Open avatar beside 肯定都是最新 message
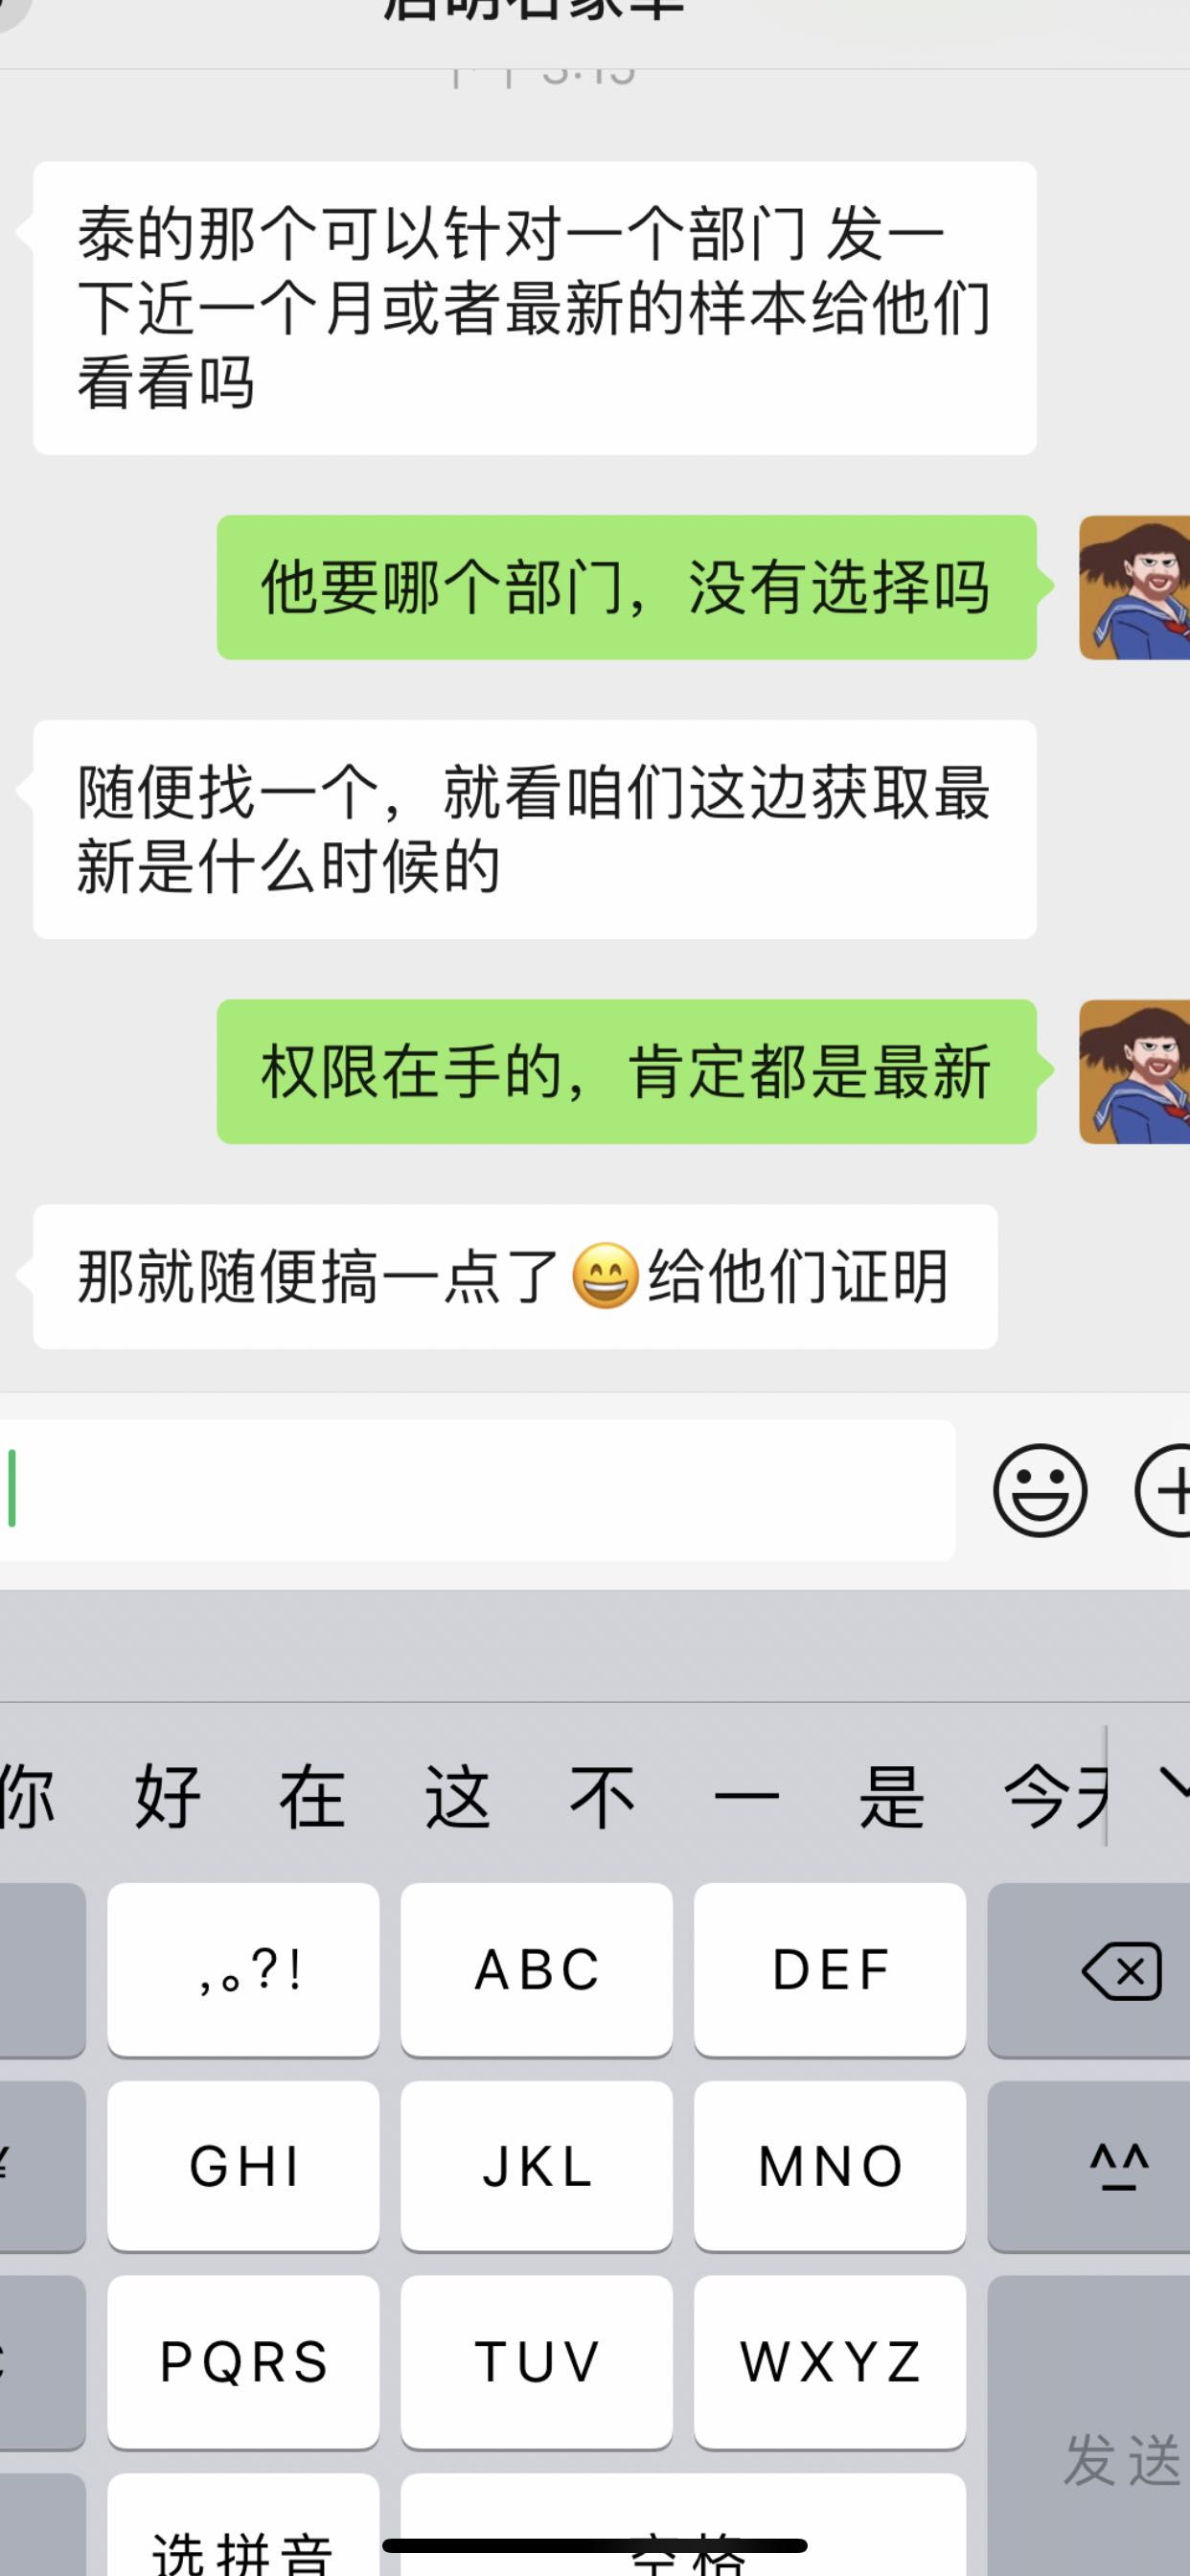Screen dimensions: 1190x2576 pos(1134,1071)
